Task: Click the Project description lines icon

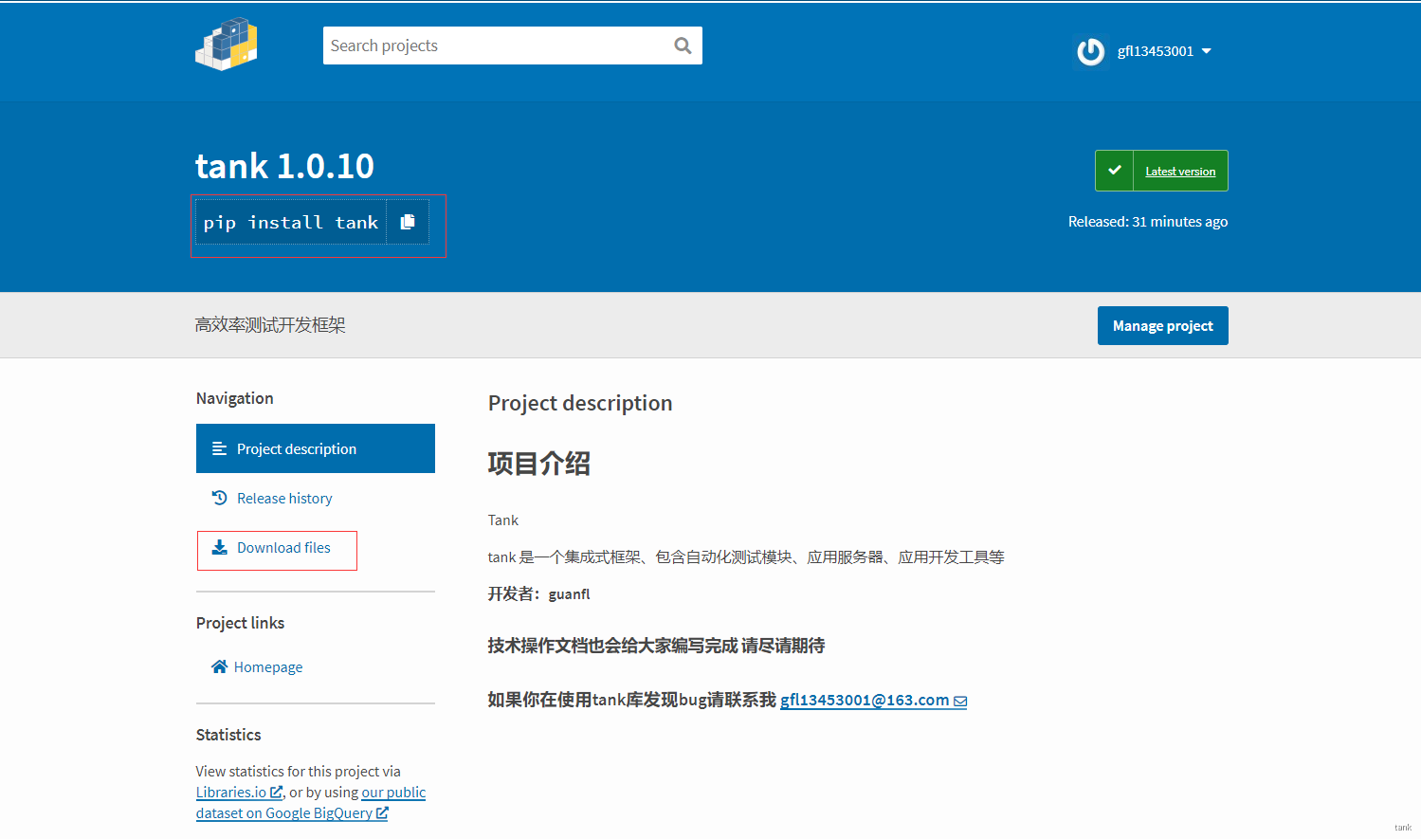Action: click(x=219, y=448)
